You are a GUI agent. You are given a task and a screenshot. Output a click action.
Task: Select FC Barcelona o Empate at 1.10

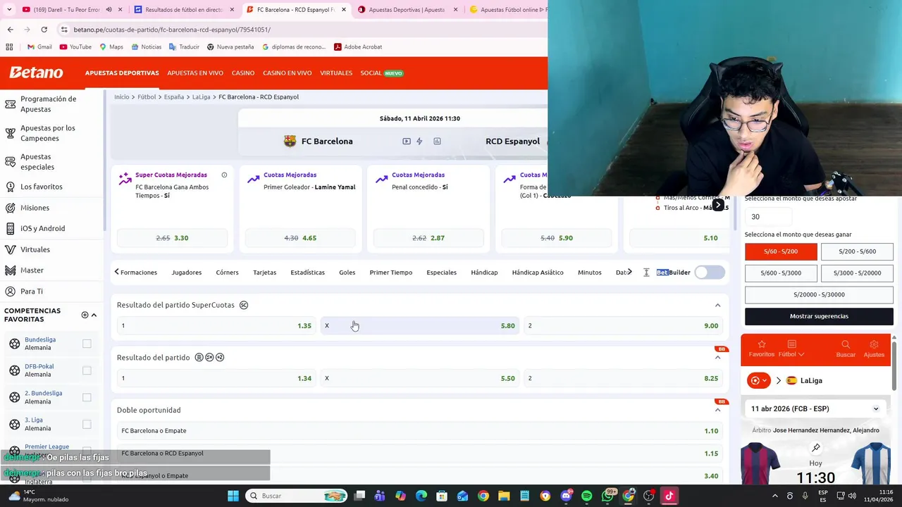[x=420, y=431]
